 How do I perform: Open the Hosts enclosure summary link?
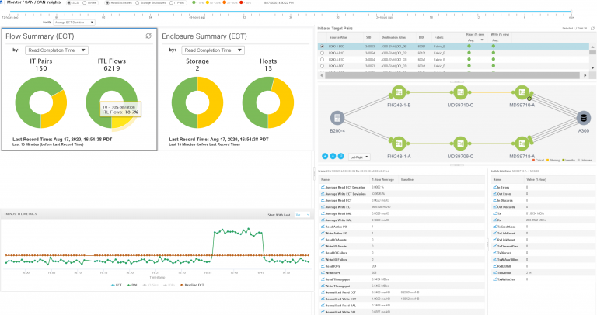[x=267, y=62]
